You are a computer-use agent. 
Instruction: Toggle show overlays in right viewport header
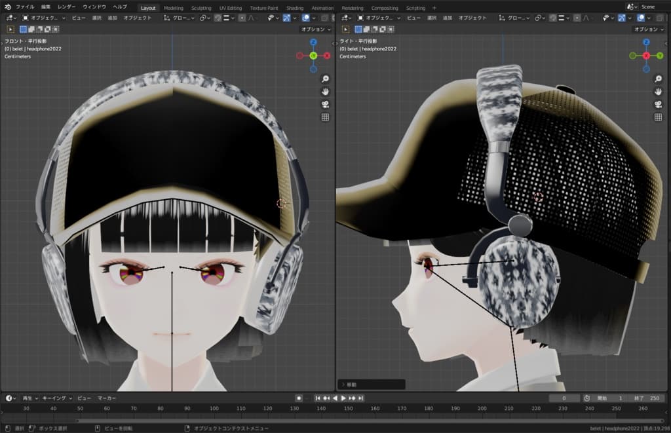pos(641,18)
